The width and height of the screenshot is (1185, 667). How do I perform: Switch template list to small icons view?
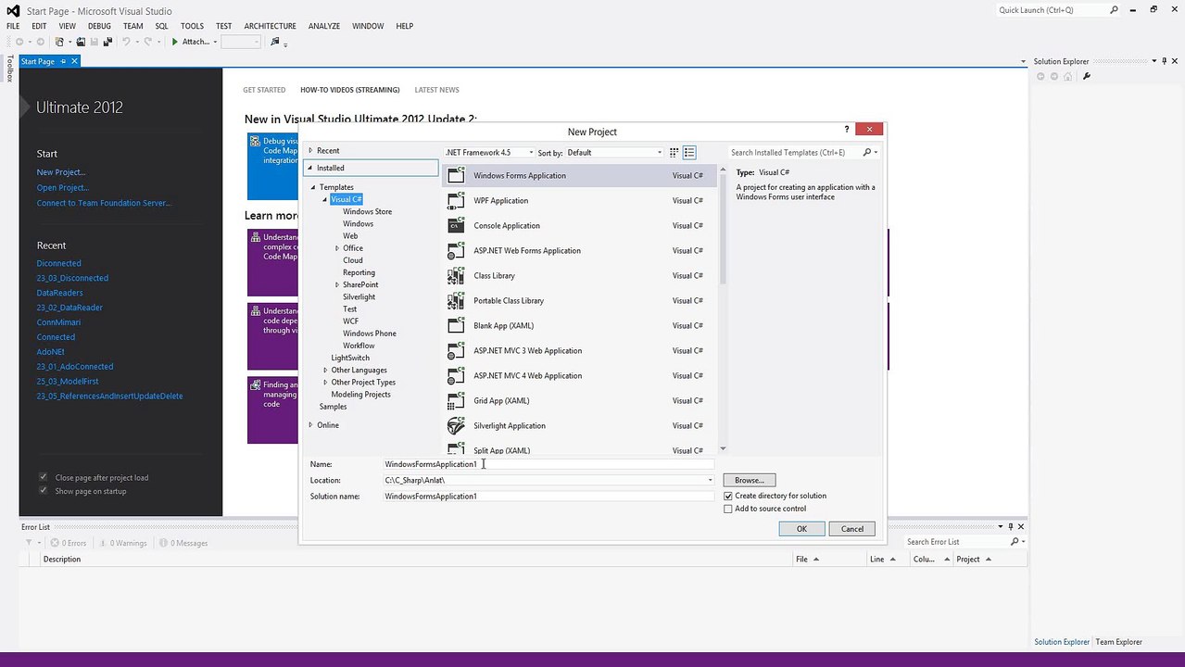674,152
